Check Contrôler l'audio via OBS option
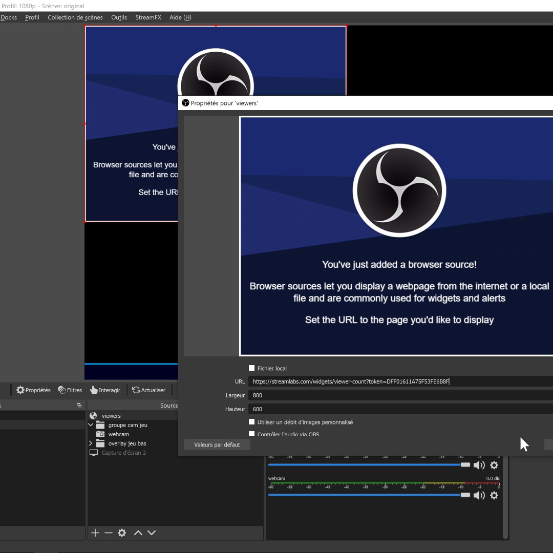The width and height of the screenshot is (553, 553). pyautogui.click(x=251, y=434)
